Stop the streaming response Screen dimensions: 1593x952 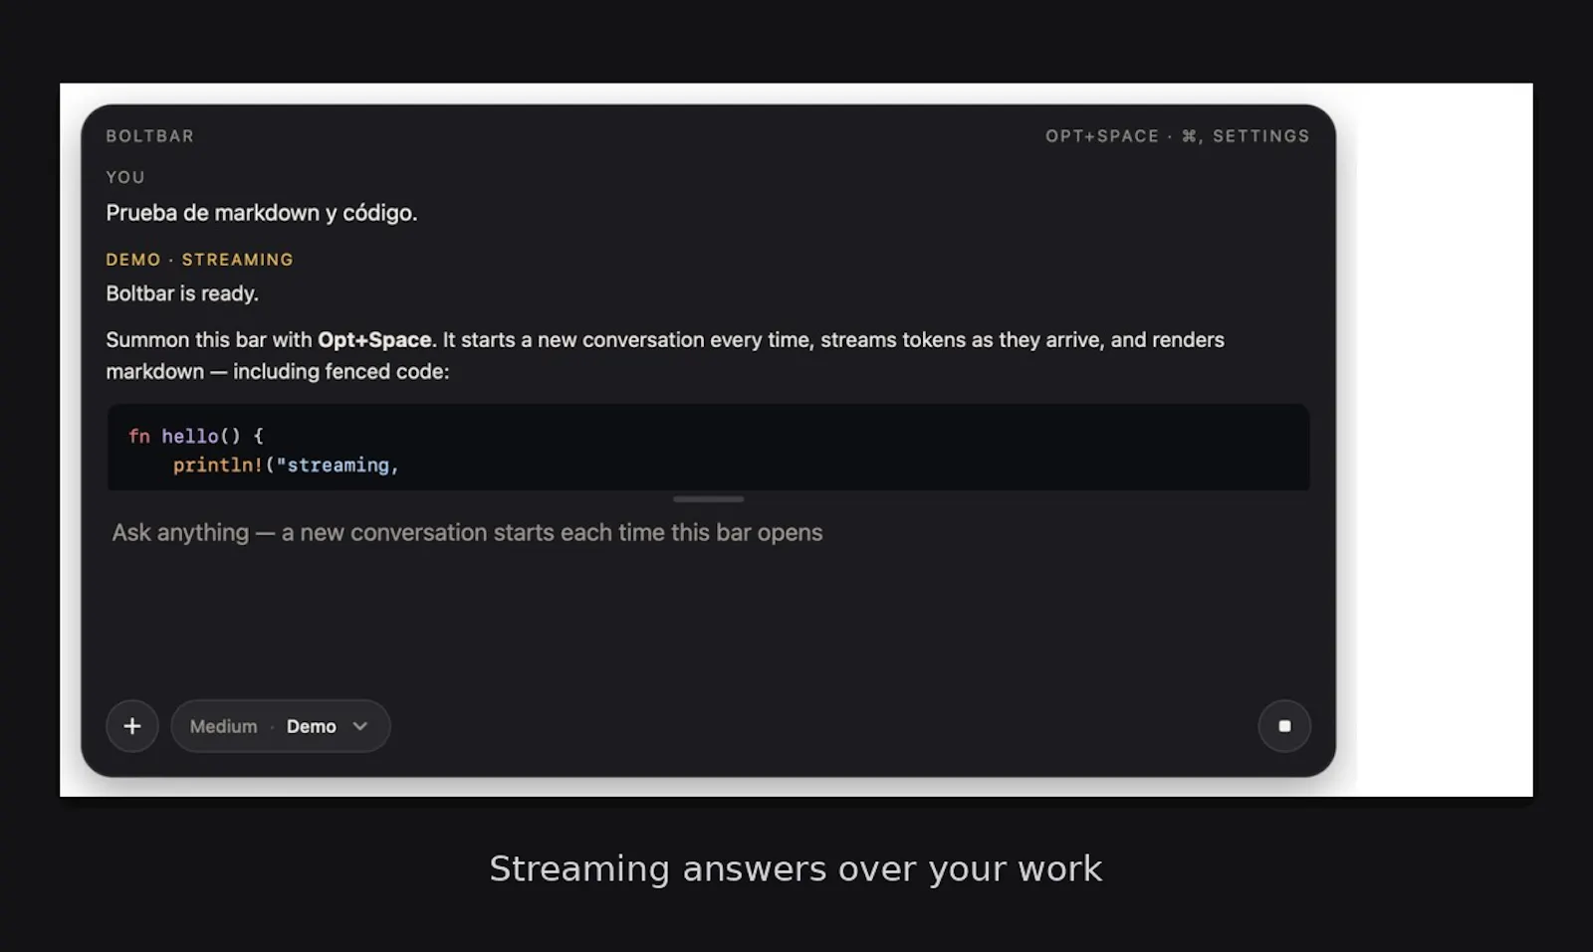[1284, 726]
